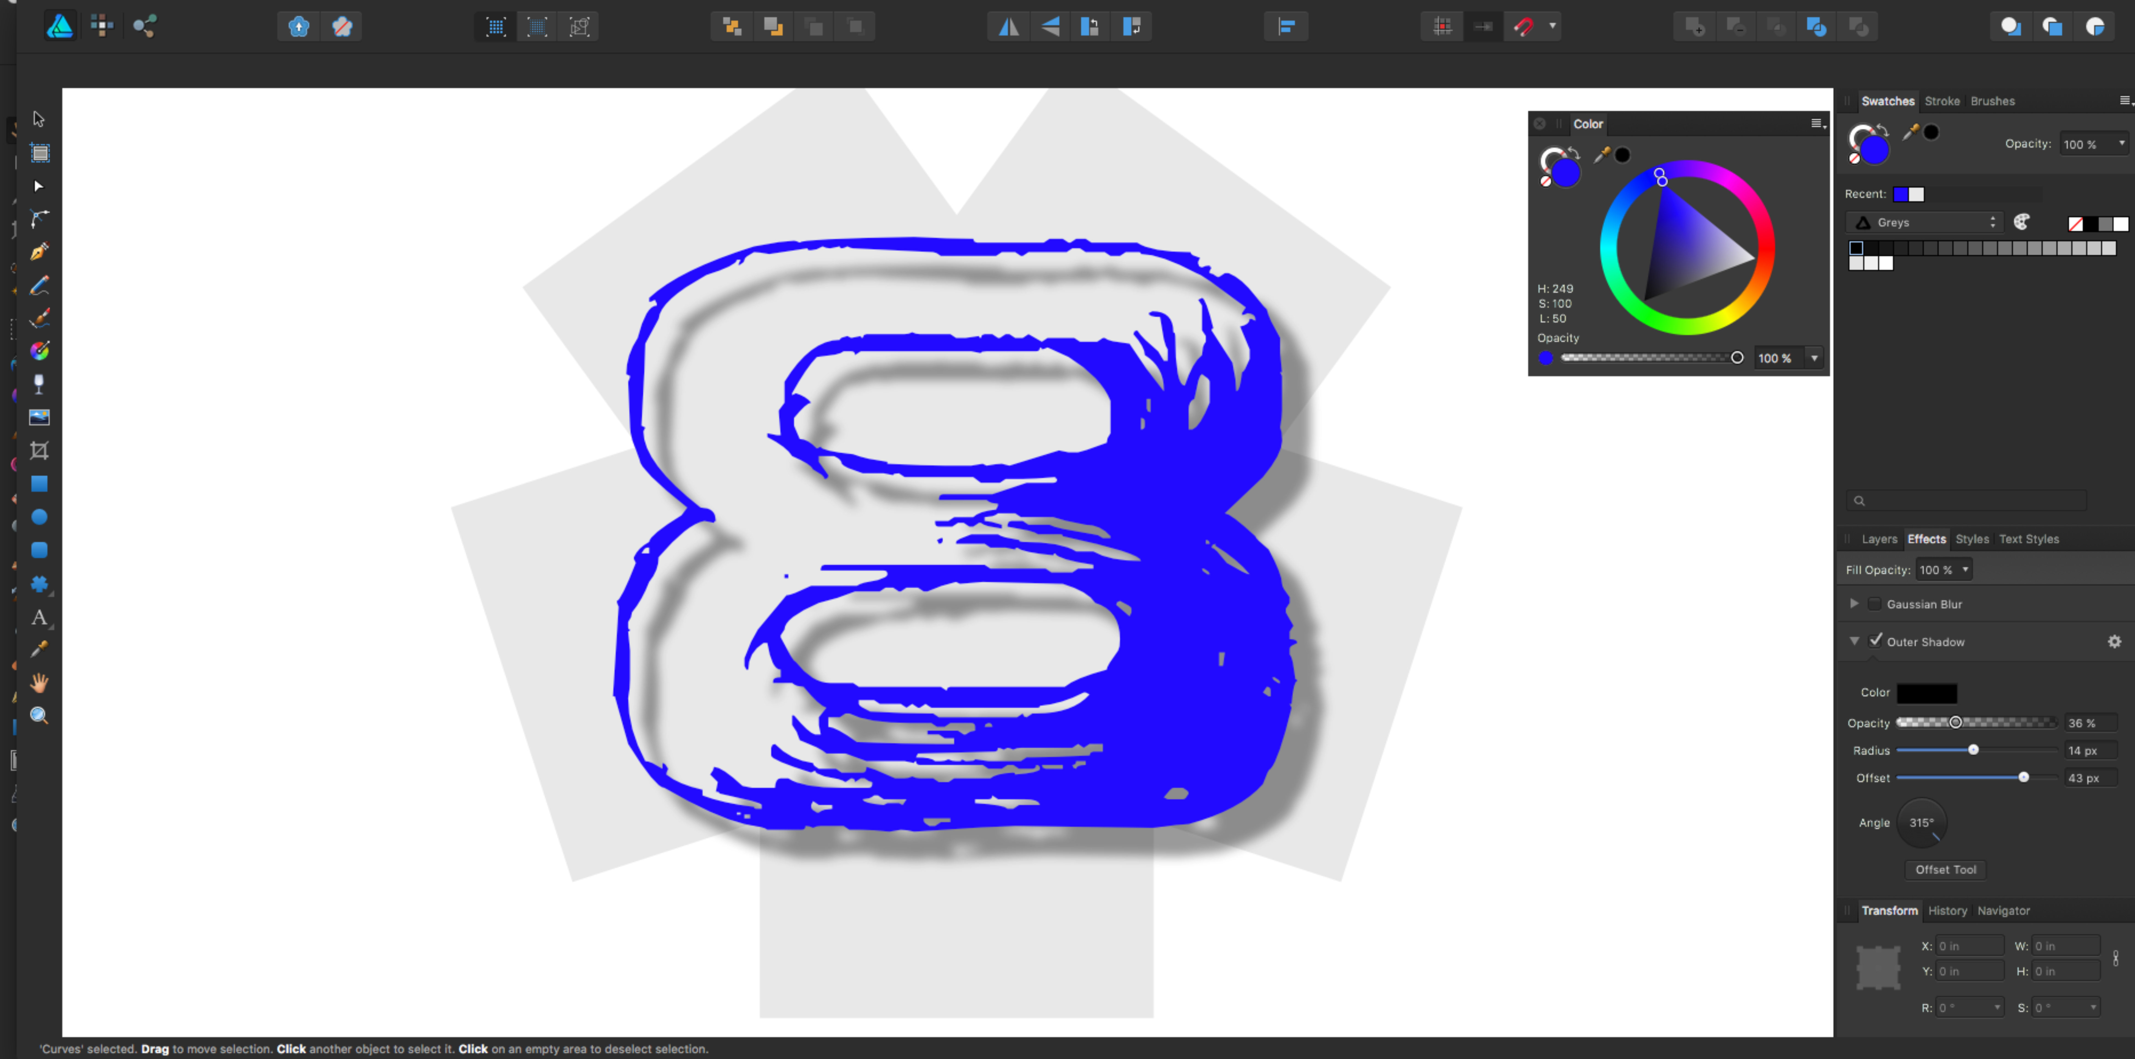Collapse the Outer Shadow section
2135x1059 pixels.
coord(1854,641)
